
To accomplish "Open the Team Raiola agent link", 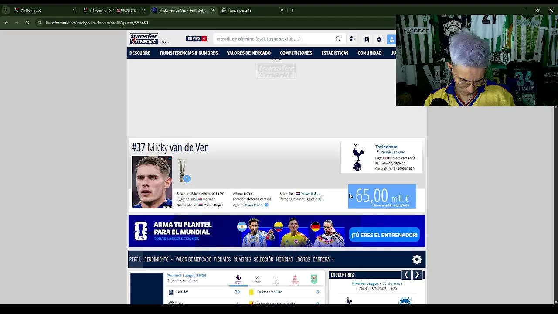I will (254, 205).
